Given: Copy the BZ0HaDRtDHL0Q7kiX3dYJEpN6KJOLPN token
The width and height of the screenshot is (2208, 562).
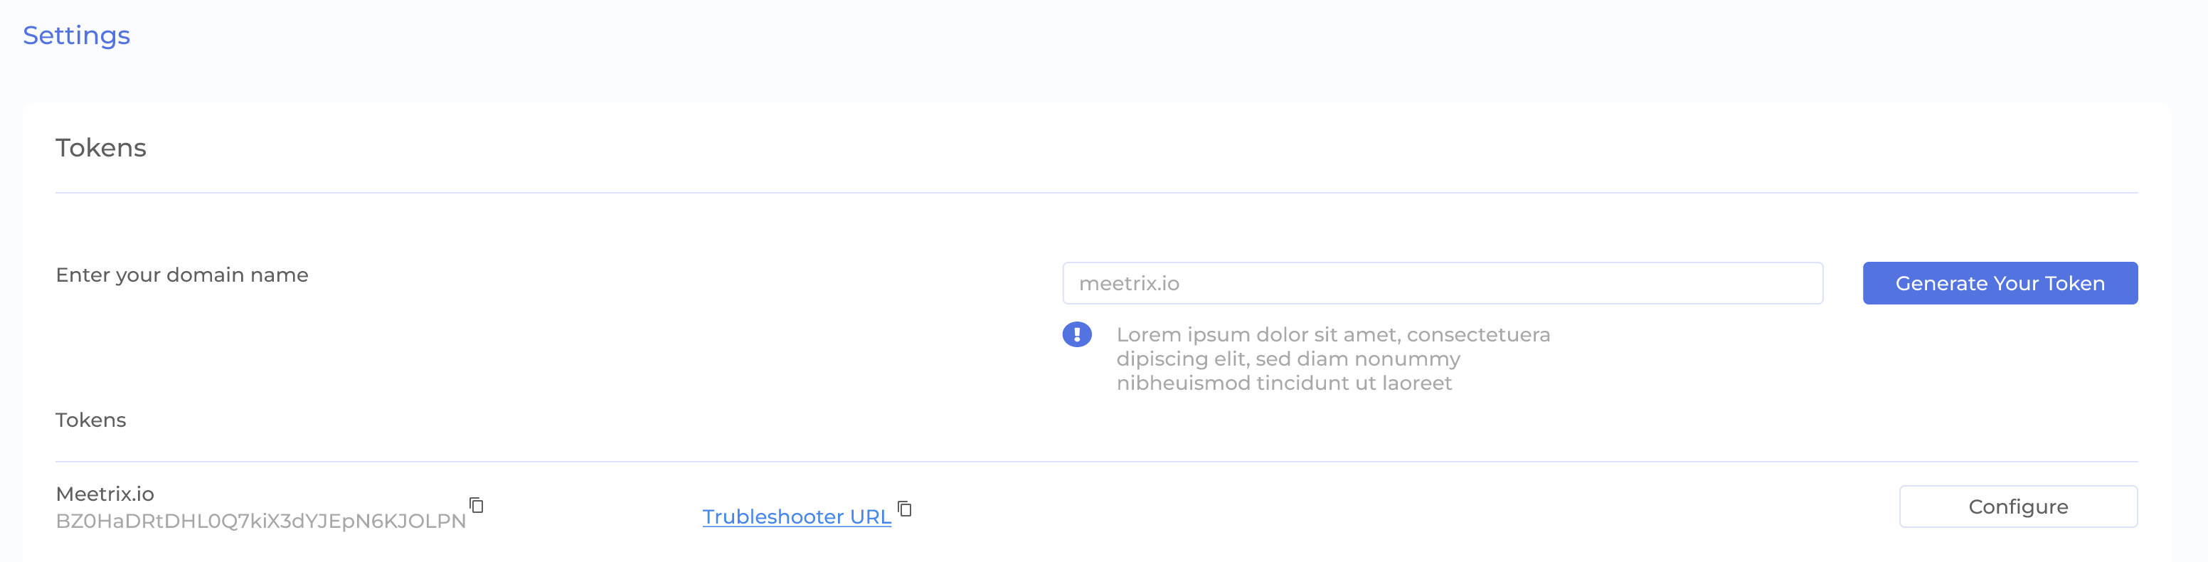Looking at the screenshot, I should pyautogui.click(x=477, y=507).
